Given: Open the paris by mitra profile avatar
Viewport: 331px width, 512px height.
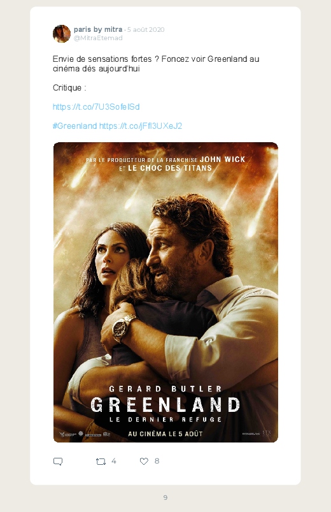Looking at the screenshot, I should click(x=62, y=34).
